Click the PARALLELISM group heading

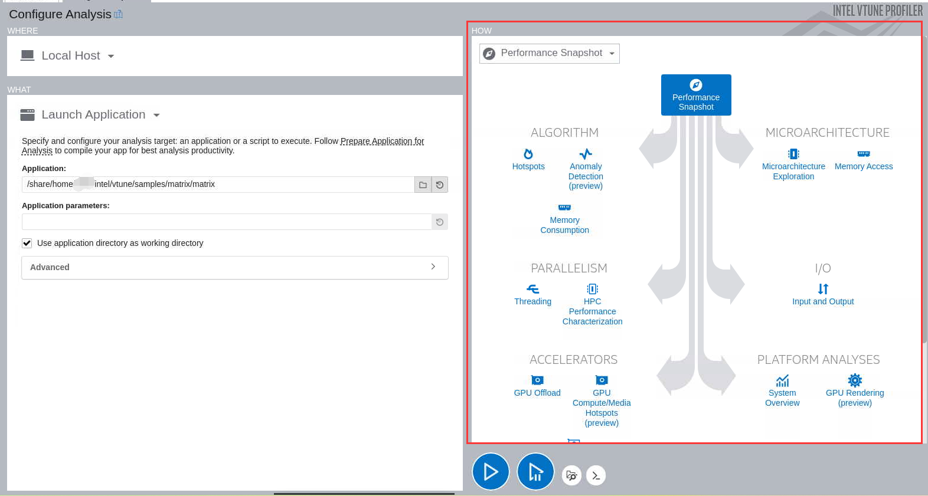569,268
